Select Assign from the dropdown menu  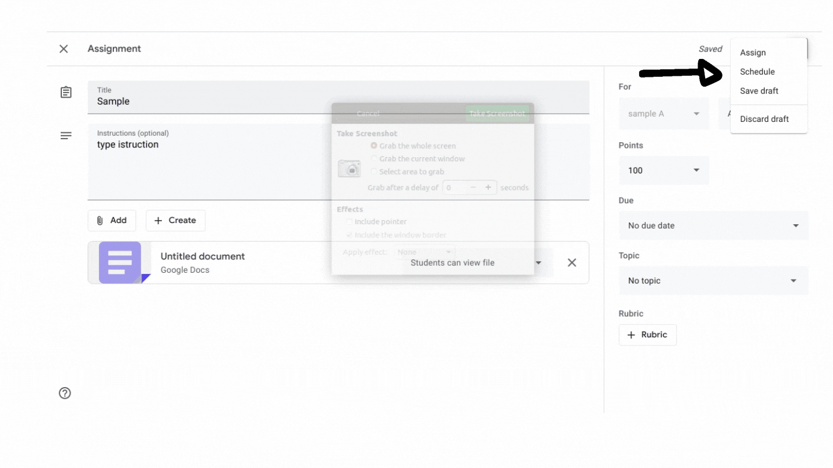click(x=753, y=53)
